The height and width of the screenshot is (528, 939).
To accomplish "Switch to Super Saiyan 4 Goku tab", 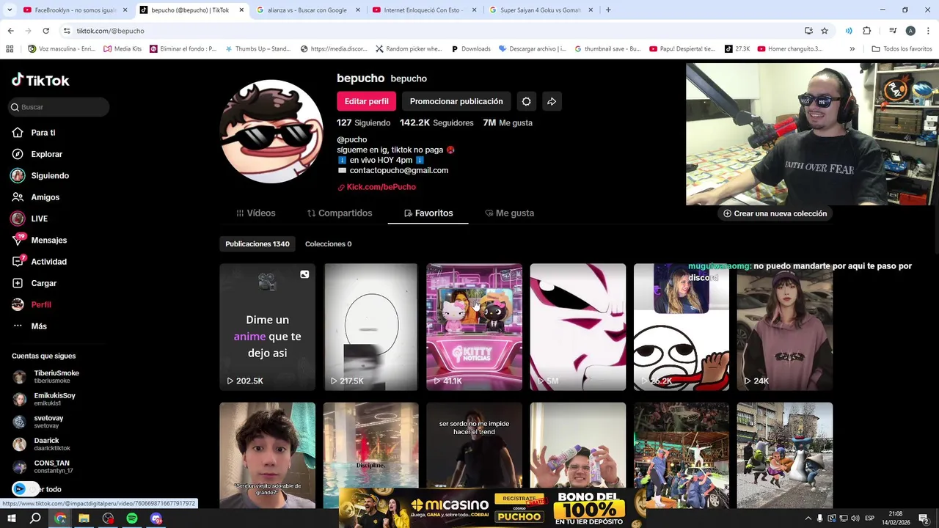I will (539, 10).
